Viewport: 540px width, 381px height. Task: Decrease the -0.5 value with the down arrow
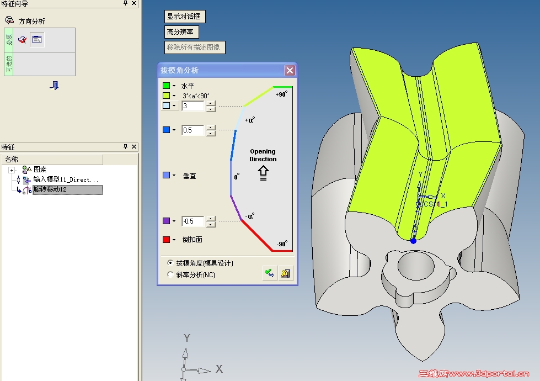point(211,224)
